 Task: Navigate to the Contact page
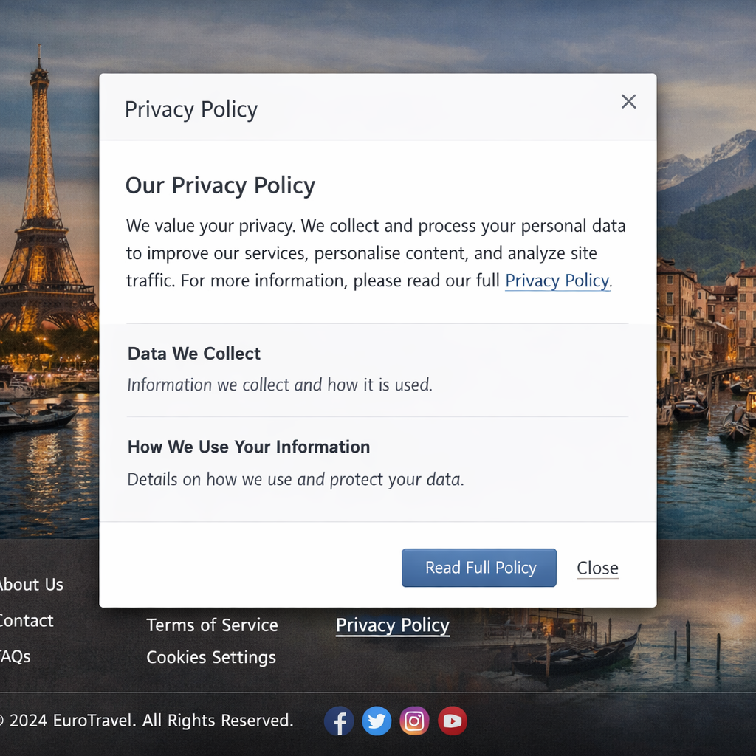[x=26, y=620]
